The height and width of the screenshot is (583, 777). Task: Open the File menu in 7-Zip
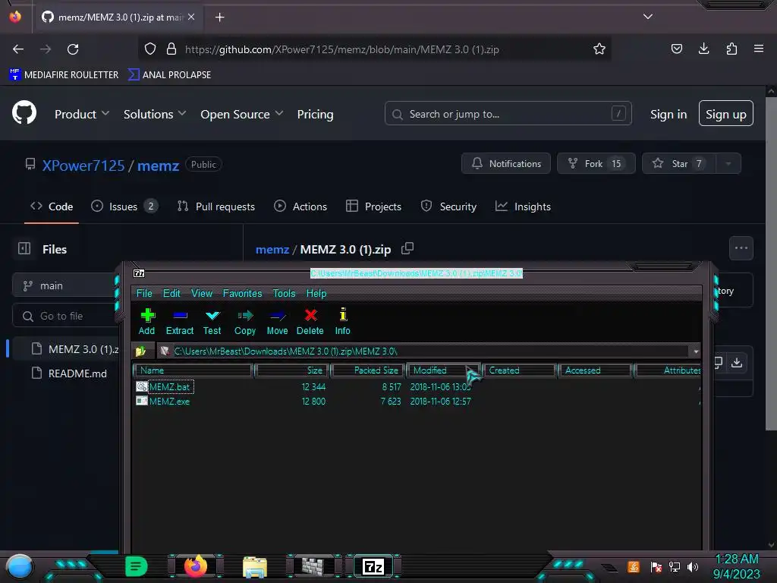point(144,293)
